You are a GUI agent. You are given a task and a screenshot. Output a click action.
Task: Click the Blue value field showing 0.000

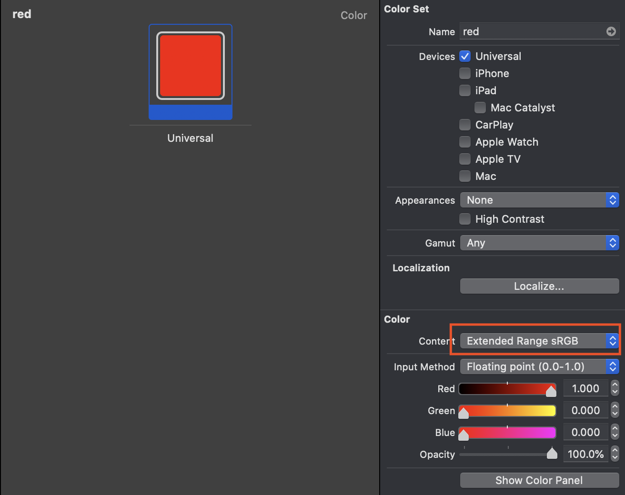(x=585, y=432)
